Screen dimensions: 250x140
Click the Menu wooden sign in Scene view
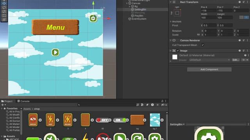pos(55,27)
